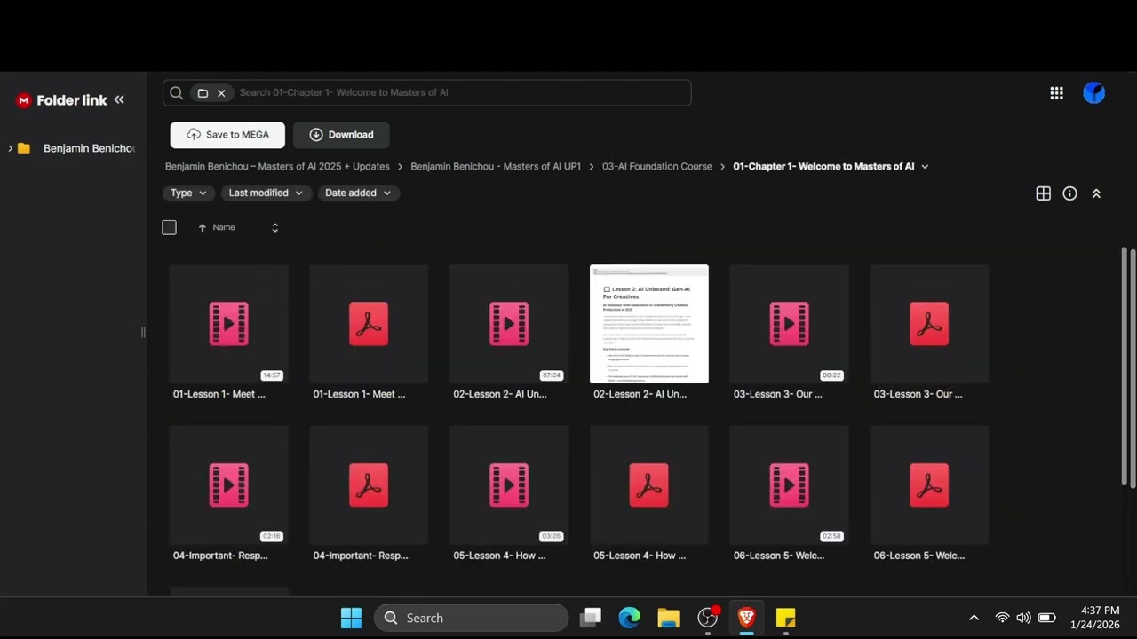Collapse the sidebar with the double-chevron icon
The height and width of the screenshot is (639, 1137).
119,100
